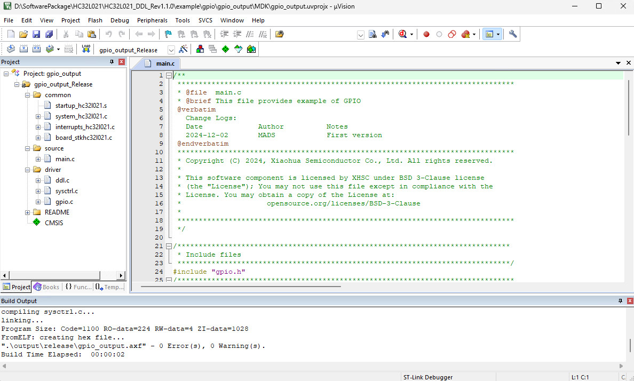Image resolution: width=634 pixels, height=381 pixels.
Task: Rebuild all target files icon
Action: (x=36, y=49)
